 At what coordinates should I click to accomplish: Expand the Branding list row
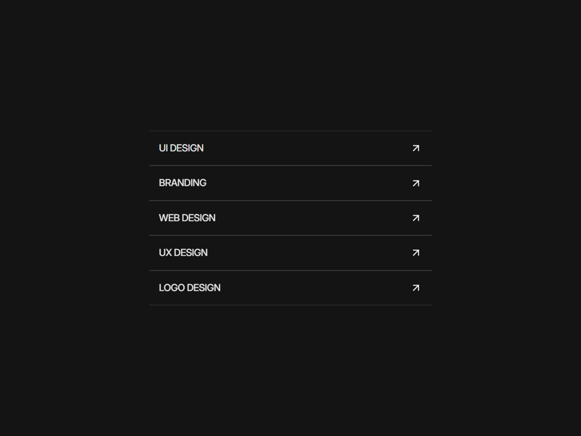(x=290, y=183)
